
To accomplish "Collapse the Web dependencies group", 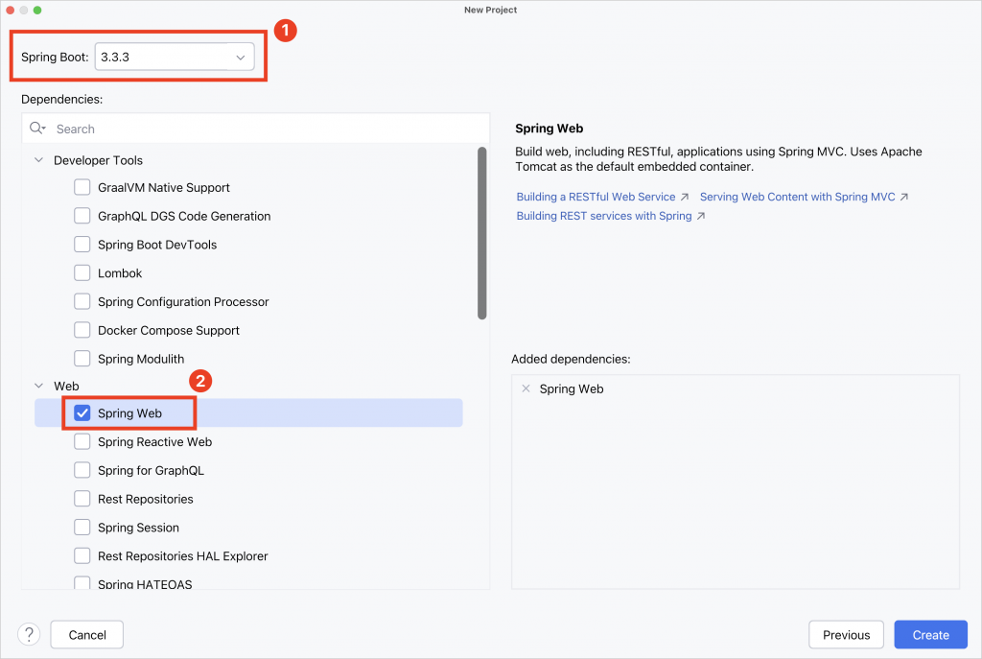I will (38, 386).
